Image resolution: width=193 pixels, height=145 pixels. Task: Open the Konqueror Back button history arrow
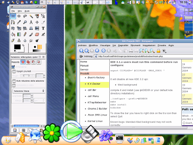[88, 52]
